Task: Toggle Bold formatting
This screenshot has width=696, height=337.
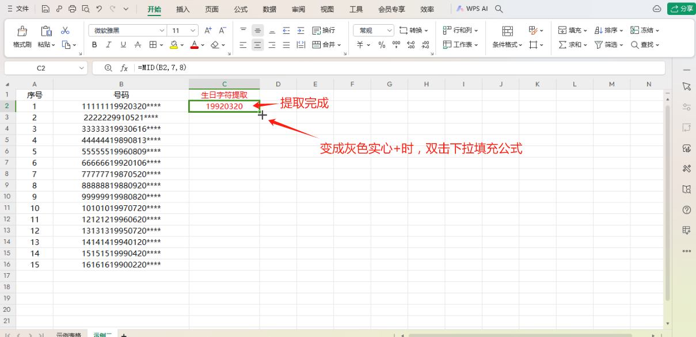Action: pos(94,45)
